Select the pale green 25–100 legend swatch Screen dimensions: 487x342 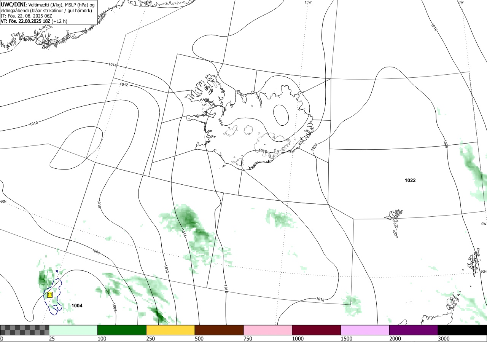[73, 330]
